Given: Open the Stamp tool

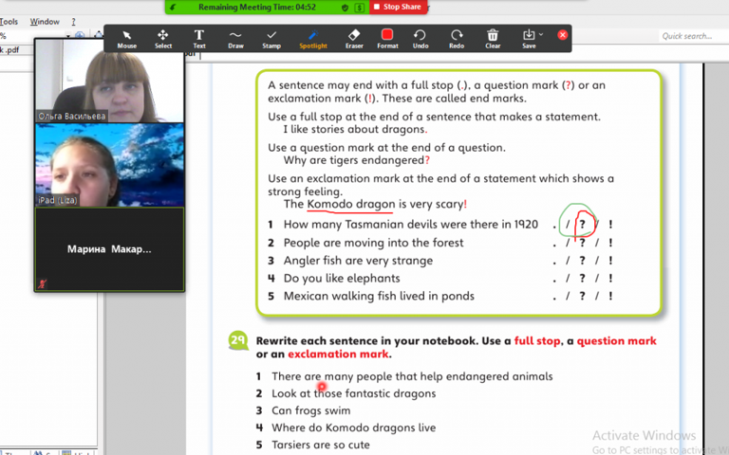Looking at the screenshot, I should (x=271, y=38).
